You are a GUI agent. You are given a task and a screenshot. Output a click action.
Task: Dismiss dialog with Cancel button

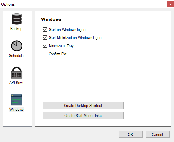click(158, 134)
